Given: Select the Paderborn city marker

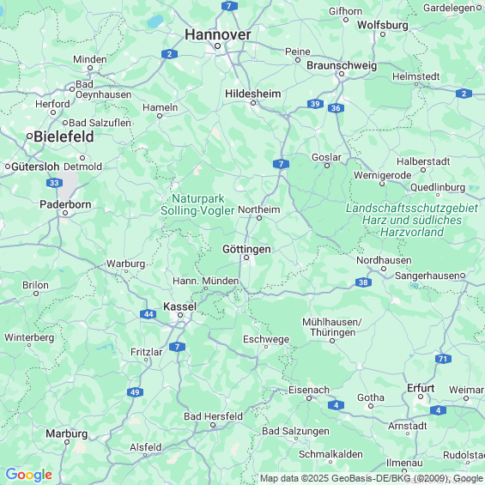Looking at the screenshot, I should [65, 213].
